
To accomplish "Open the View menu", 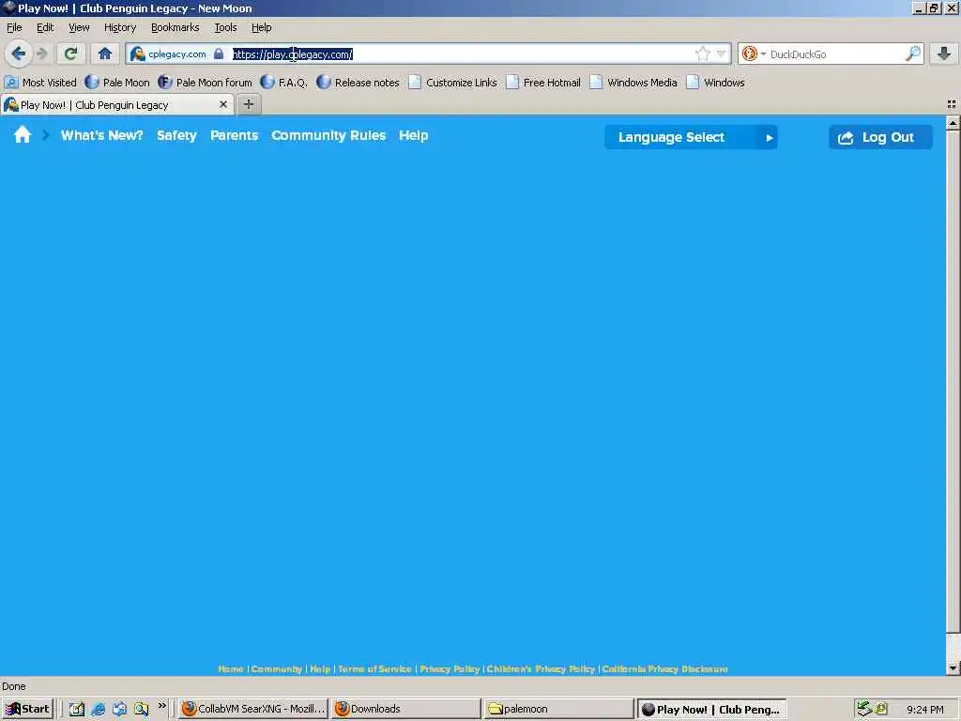I will 79,27.
